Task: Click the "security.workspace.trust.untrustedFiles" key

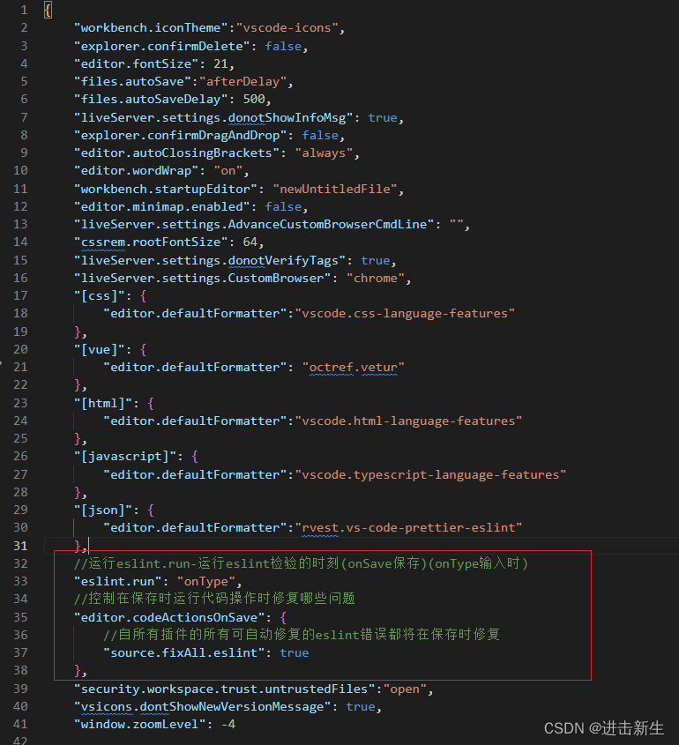Action: 224,689
